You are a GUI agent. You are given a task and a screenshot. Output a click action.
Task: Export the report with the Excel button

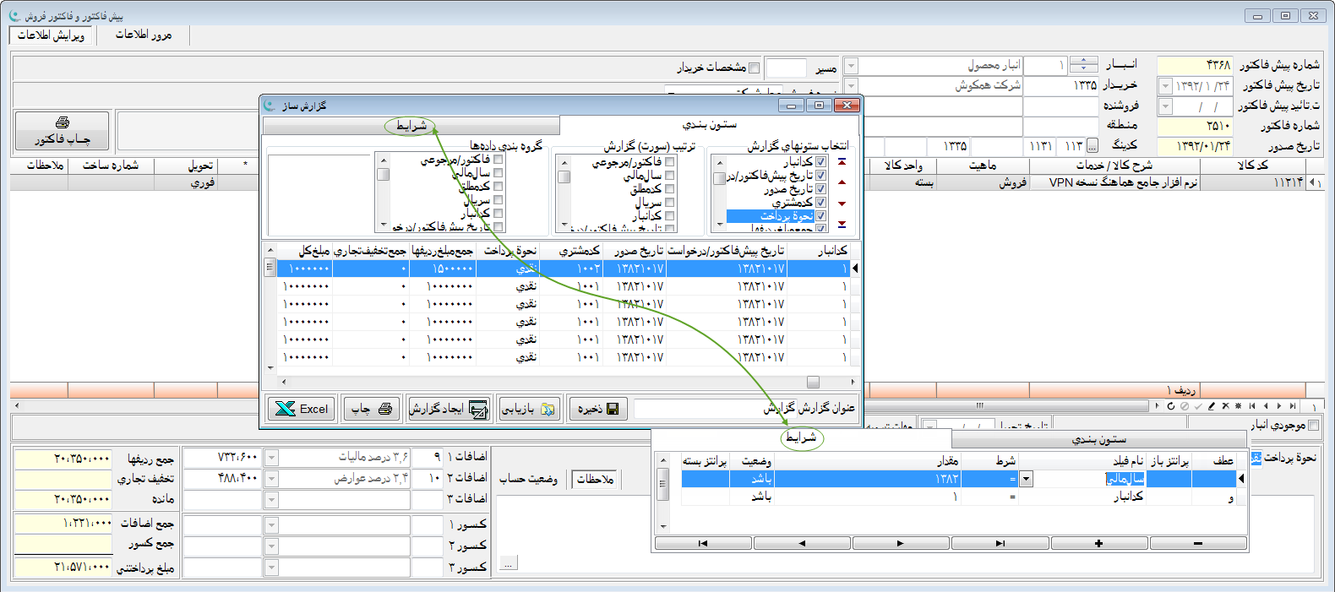pyautogui.click(x=302, y=409)
